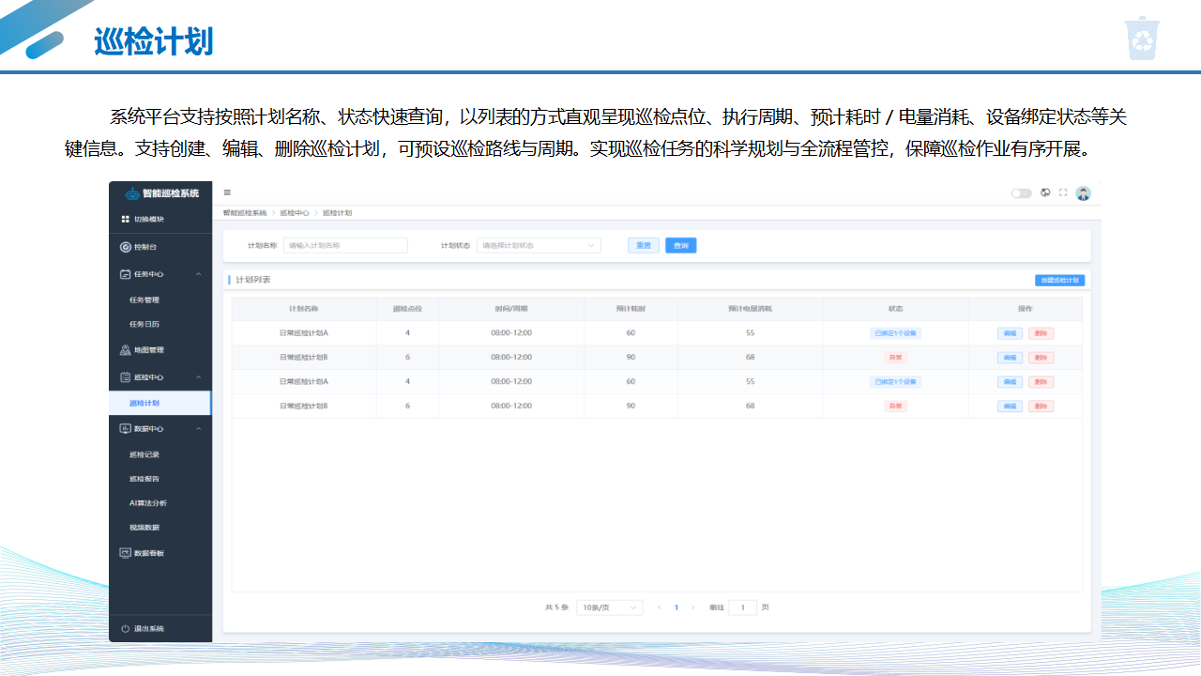Click the 前往 page number input

tap(742, 607)
